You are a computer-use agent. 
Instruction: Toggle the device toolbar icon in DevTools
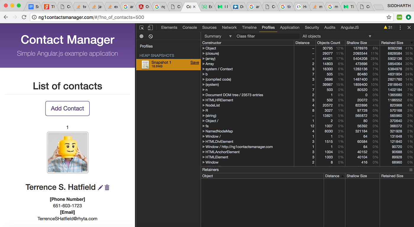[150, 27]
